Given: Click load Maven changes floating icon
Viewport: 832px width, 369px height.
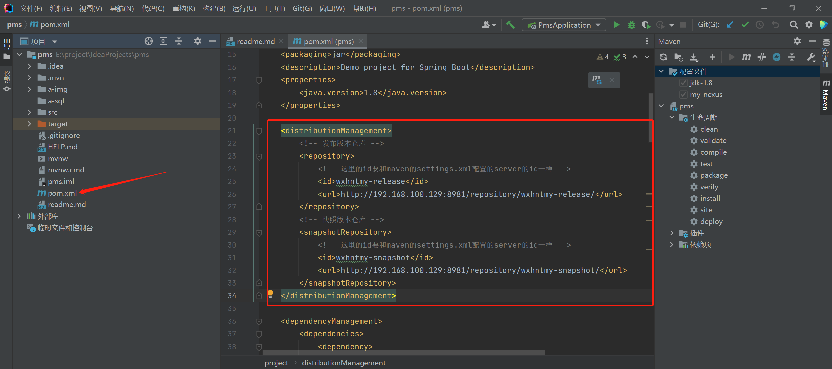Looking at the screenshot, I should click(x=597, y=80).
